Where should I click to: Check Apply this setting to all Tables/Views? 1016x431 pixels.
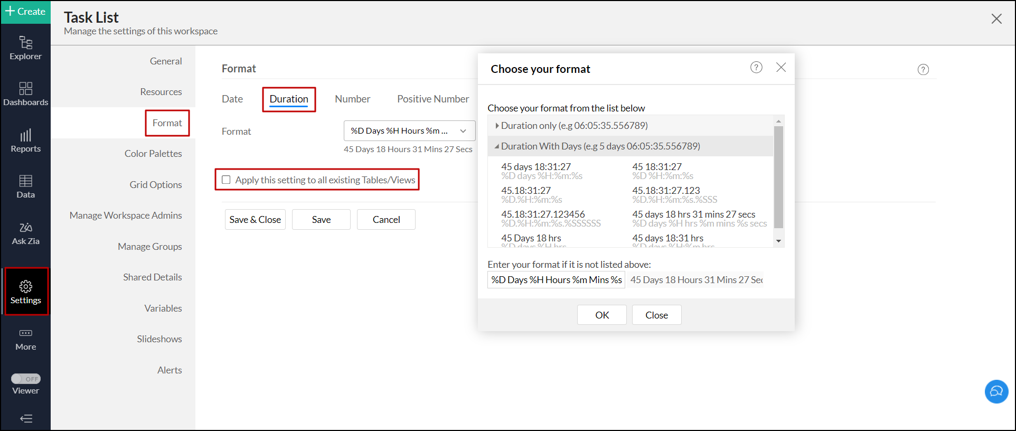pyautogui.click(x=227, y=180)
